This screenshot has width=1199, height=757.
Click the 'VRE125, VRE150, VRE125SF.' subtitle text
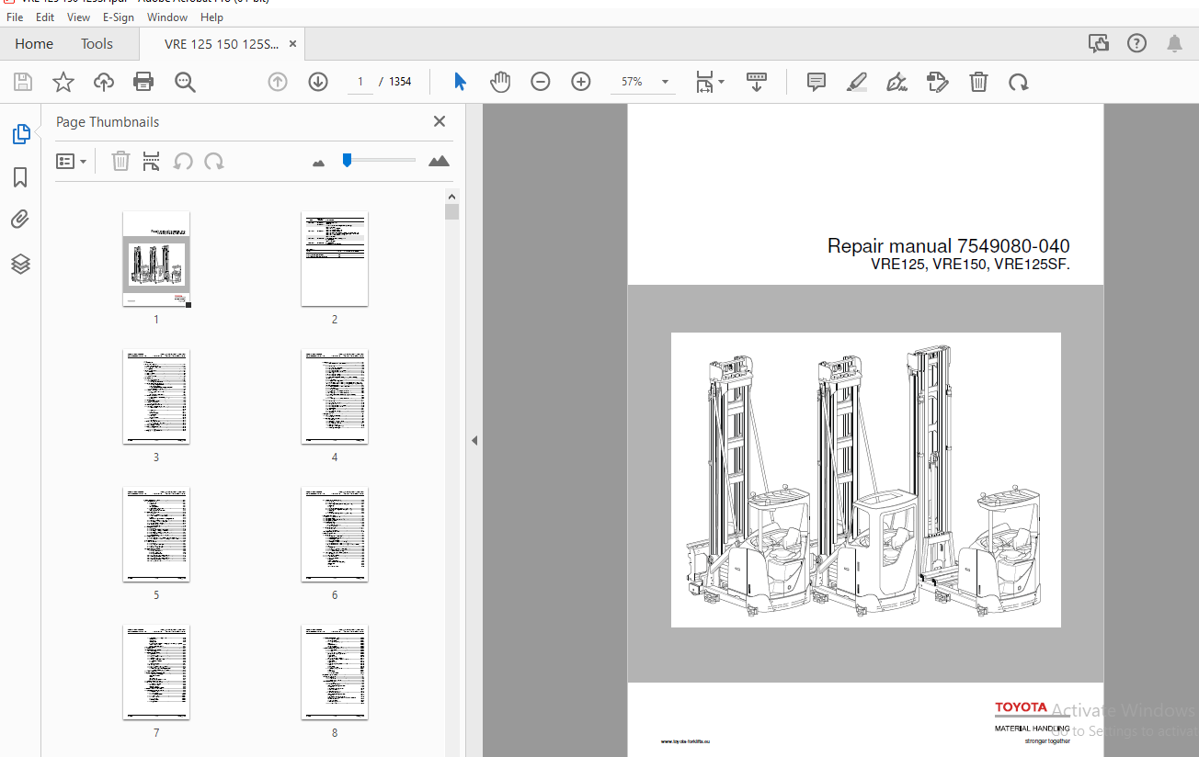971,266
